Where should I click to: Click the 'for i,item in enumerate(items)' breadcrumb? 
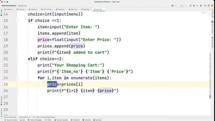coord(44,117)
